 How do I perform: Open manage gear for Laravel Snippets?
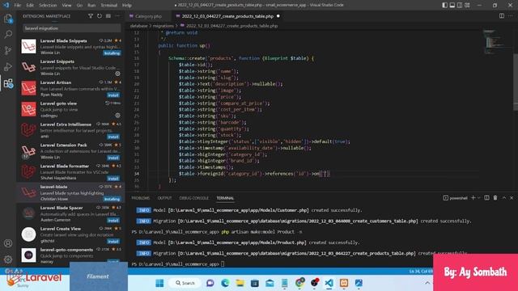tap(117, 74)
